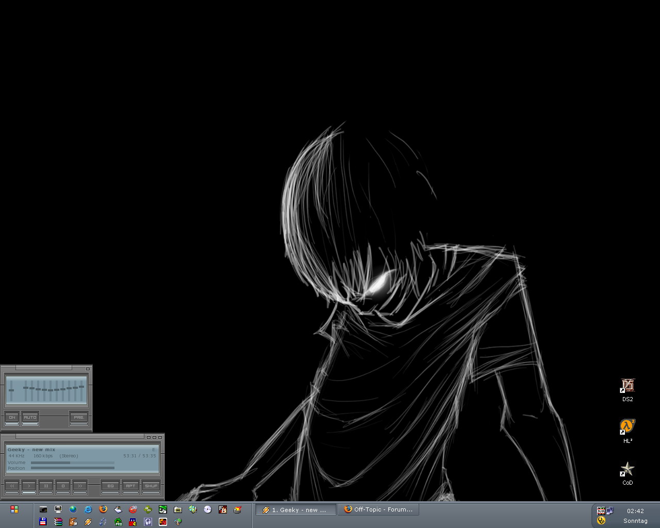Open the network computers tray icon
660x528 pixels.
[610, 511]
